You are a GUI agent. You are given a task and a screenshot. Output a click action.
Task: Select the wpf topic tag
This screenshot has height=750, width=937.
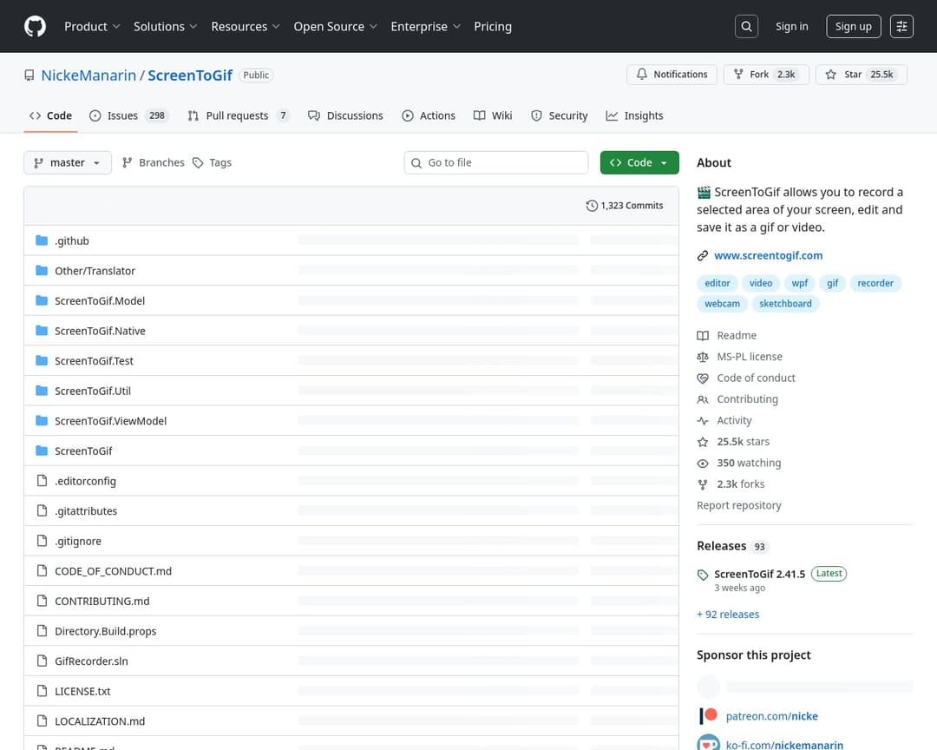[799, 283]
